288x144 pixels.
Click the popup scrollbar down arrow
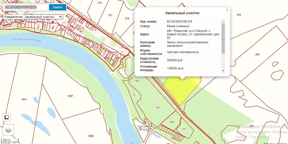[x=223, y=71]
